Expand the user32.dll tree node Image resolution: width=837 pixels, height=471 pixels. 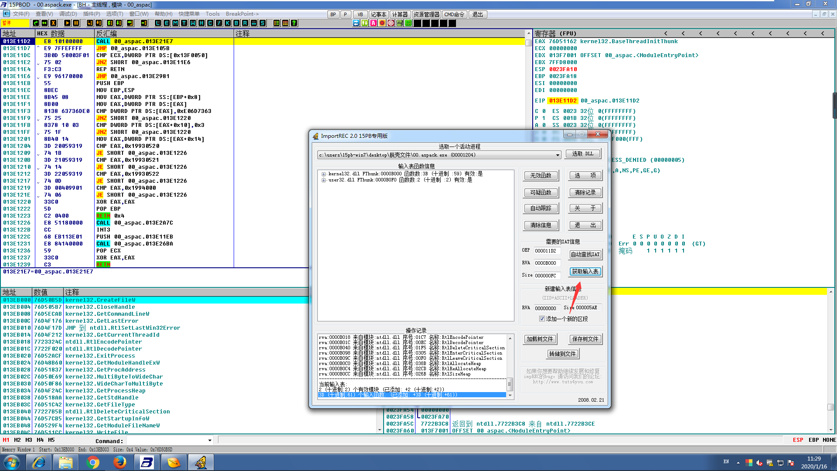coord(323,180)
